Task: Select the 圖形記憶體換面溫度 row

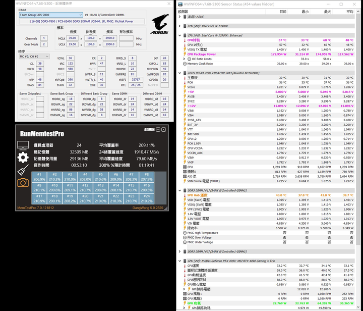Action: pyautogui.click(x=269, y=270)
